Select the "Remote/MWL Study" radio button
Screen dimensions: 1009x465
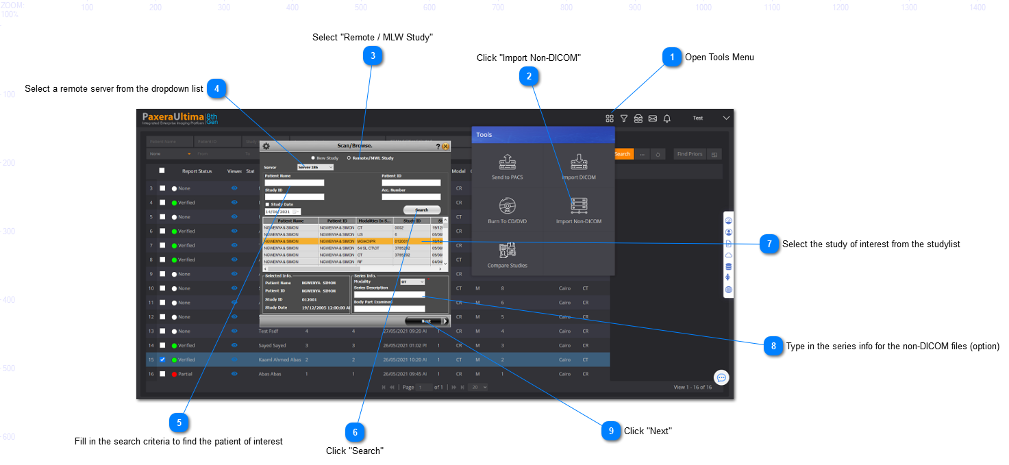pyautogui.click(x=349, y=158)
